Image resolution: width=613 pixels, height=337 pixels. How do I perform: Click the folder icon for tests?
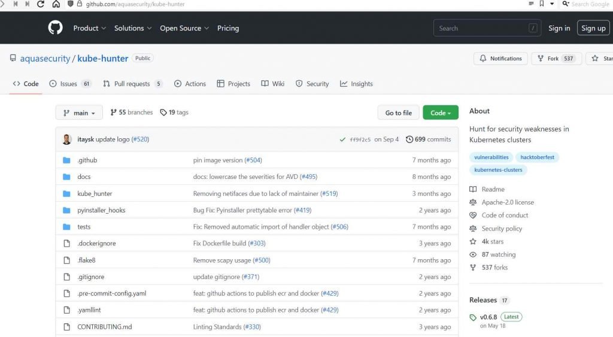pyautogui.click(x=66, y=227)
